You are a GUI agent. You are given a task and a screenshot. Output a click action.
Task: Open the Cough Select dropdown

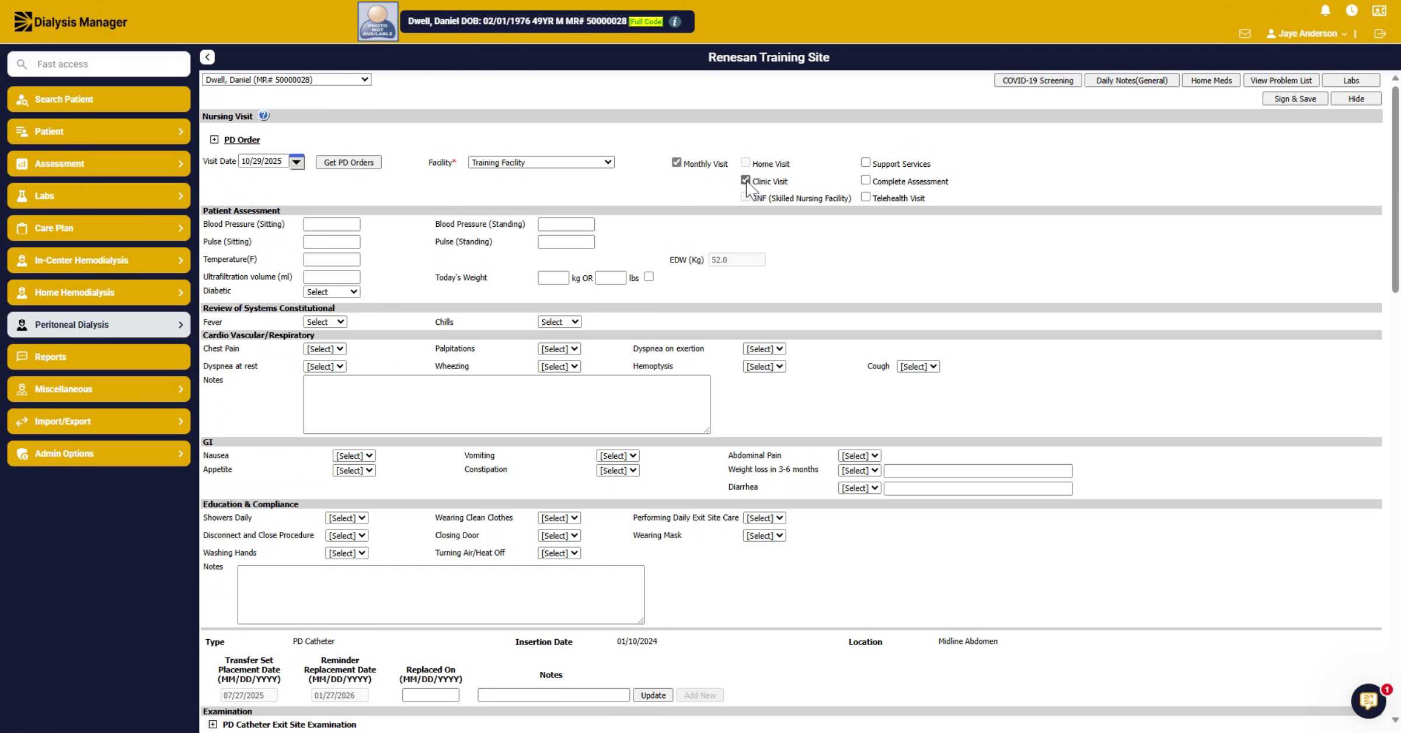tap(918, 366)
